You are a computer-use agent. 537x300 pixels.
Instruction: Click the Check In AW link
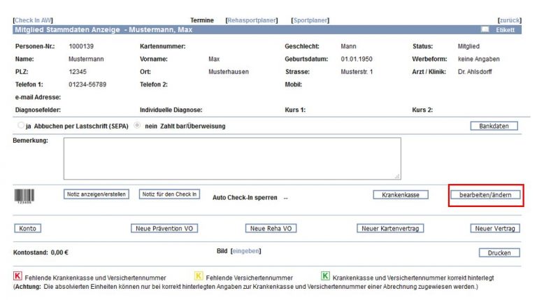point(33,20)
